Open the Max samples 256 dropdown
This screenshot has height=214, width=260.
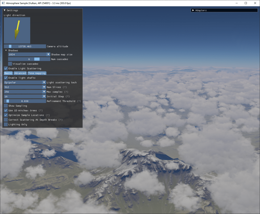coord(25,92)
